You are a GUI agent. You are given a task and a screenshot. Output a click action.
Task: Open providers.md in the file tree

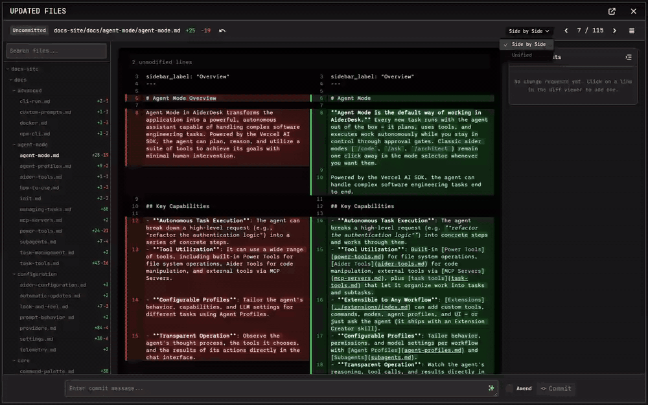coord(40,328)
